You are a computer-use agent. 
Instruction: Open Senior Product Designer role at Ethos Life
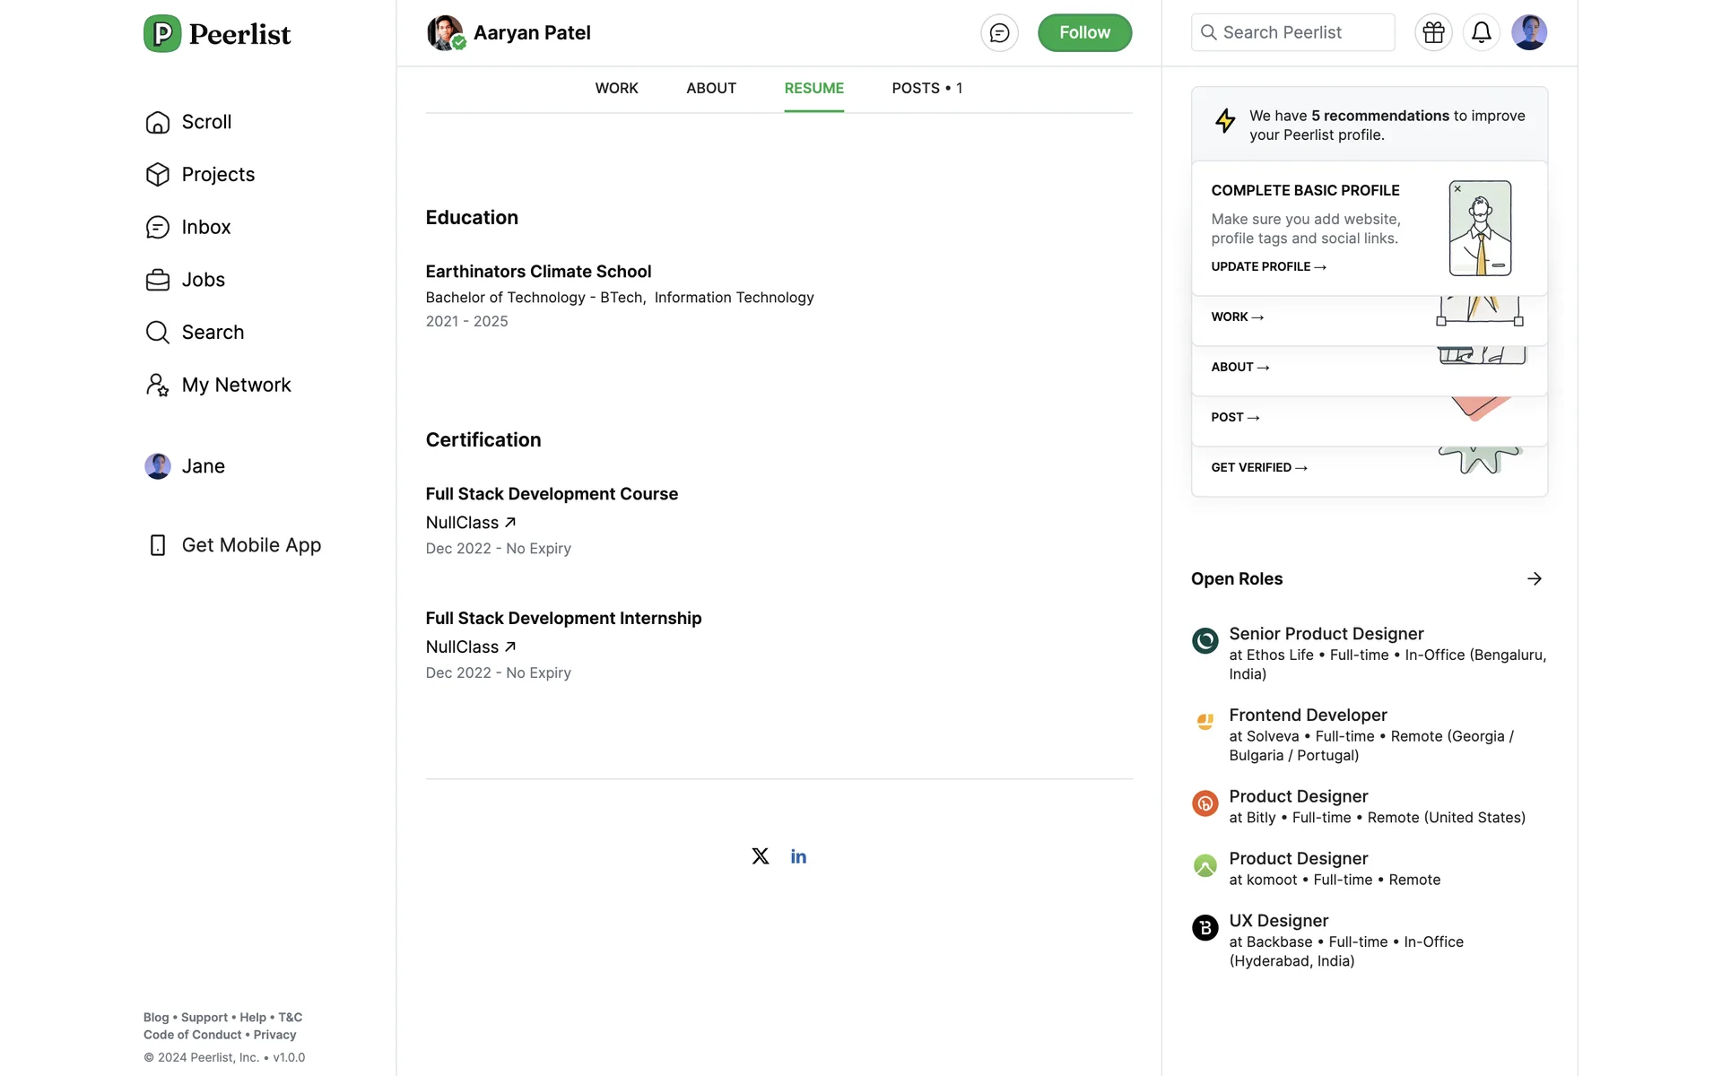point(1326,634)
